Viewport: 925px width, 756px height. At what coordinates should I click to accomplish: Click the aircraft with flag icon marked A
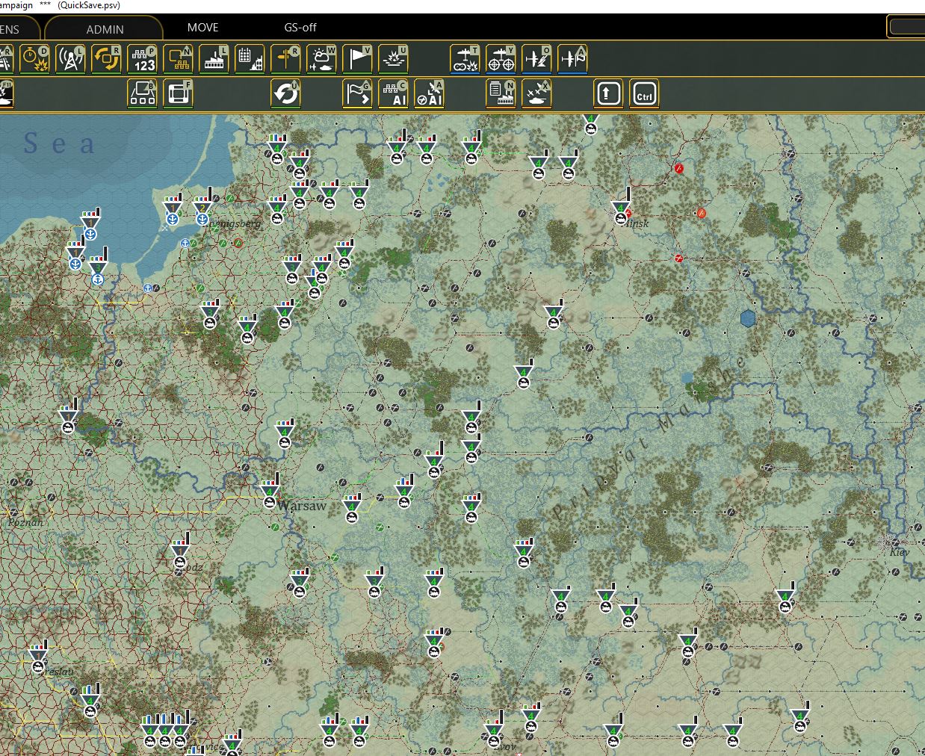tap(573, 59)
